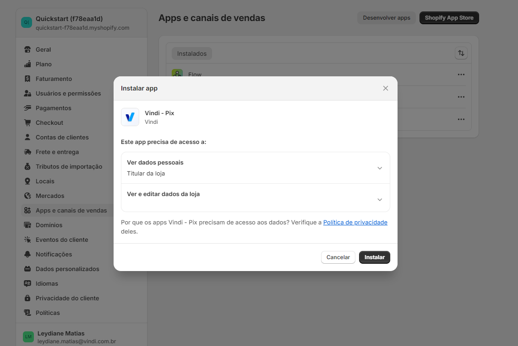Image resolution: width=518 pixels, height=346 pixels.
Task: Click the Faturamento receipt icon
Action: coord(27,79)
